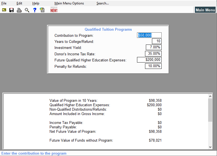Click the results scrollbar down arrow
Screen dimensions: 217x156
tap(210, 147)
